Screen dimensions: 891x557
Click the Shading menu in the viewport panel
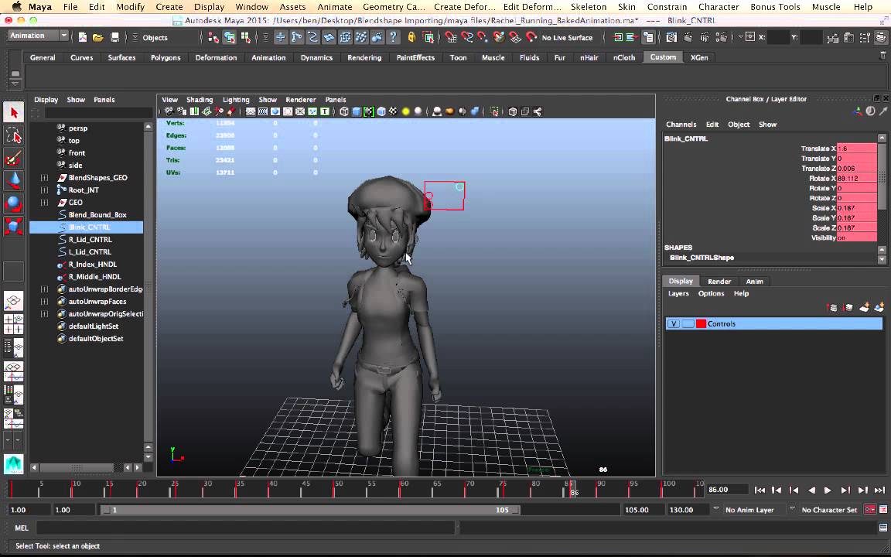point(200,99)
